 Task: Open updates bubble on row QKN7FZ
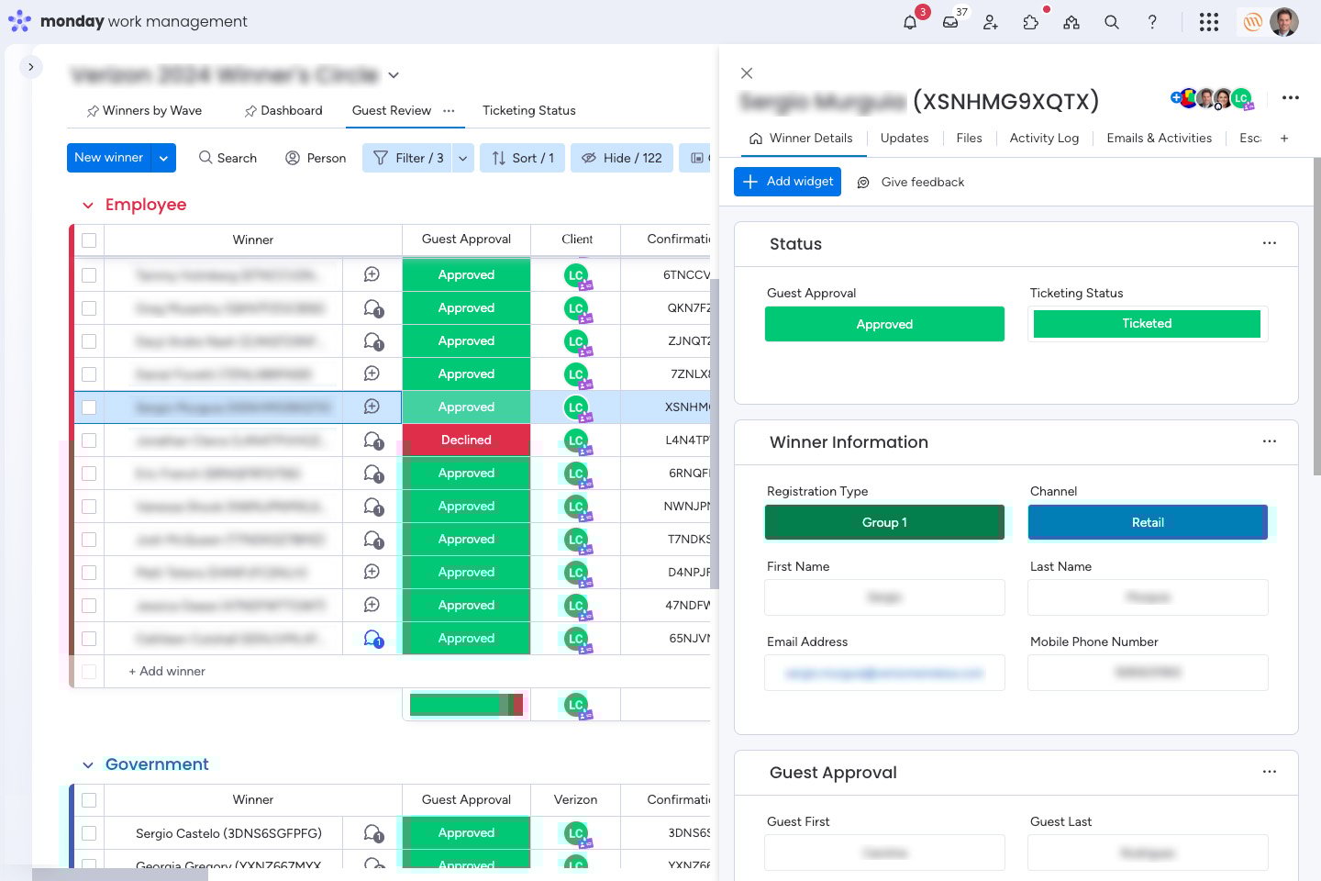(x=372, y=308)
